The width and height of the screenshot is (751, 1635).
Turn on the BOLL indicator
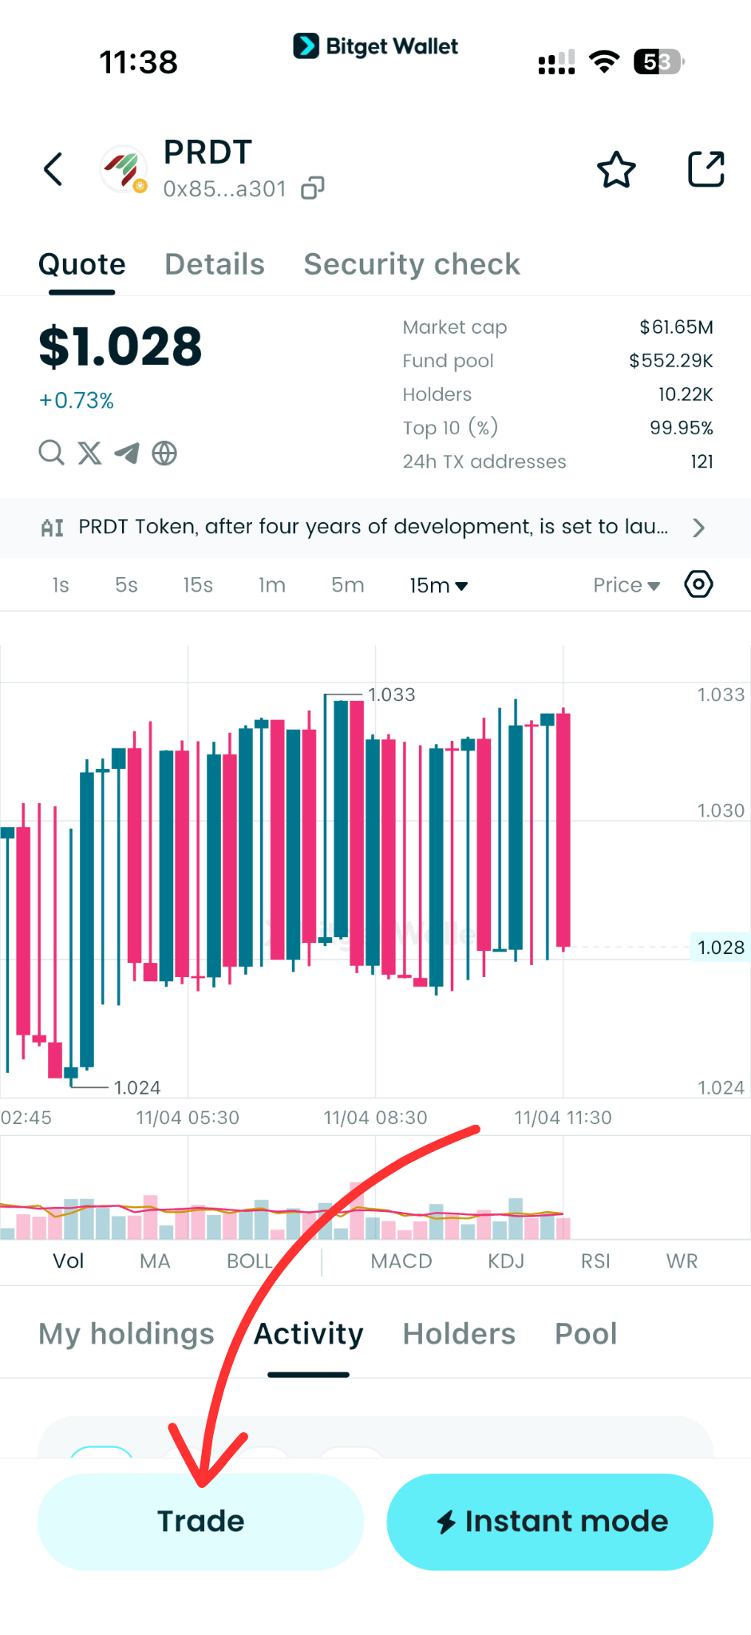coord(250,1261)
